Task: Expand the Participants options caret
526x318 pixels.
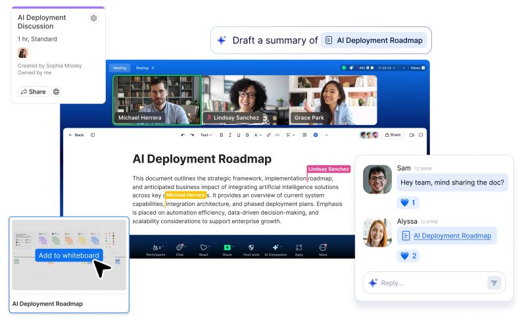Action: [x=163, y=246]
